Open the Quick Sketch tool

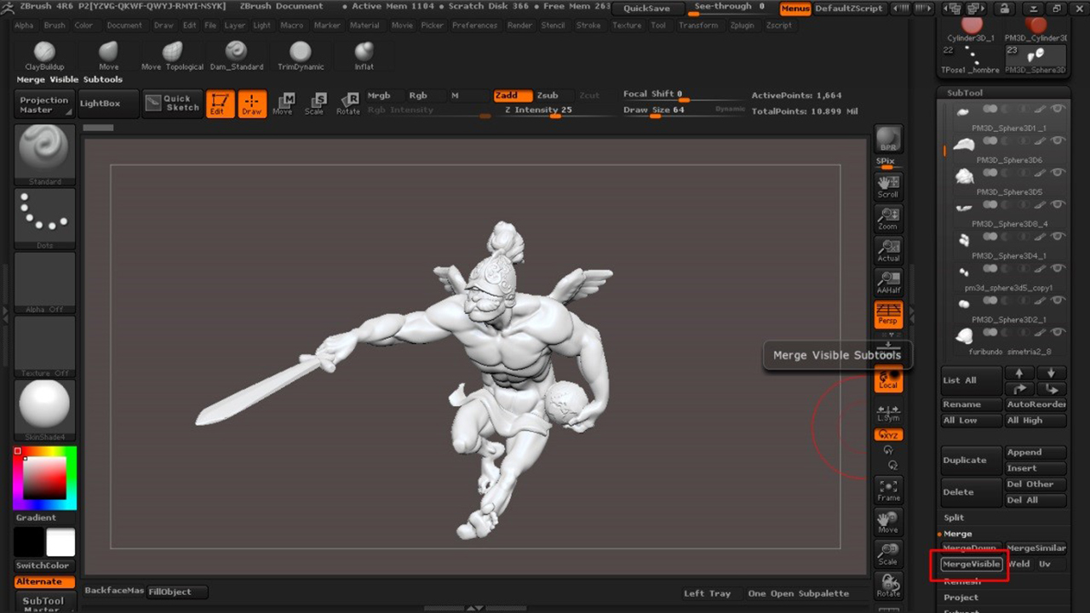click(x=172, y=103)
